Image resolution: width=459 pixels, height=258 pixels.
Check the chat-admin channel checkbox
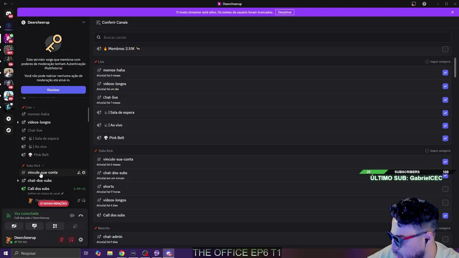(445, 239)
